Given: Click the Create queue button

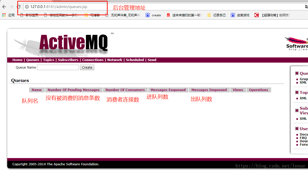Looking at the screenshot, I should tap(87, 68).
